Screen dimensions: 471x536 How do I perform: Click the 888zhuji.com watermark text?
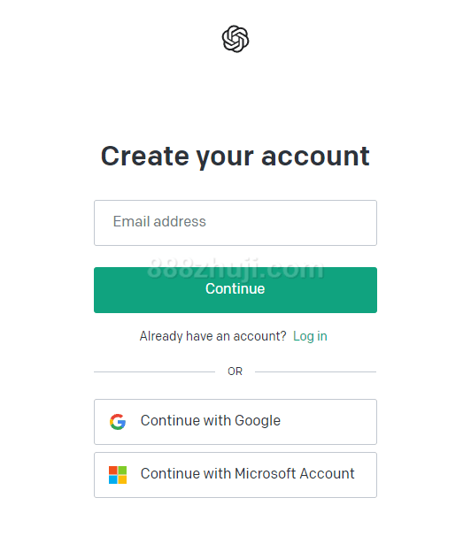tap(235, 270)
